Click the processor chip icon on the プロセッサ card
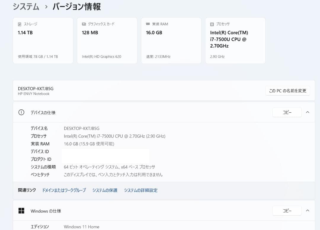The image size is (320, 230). point(212,24)
